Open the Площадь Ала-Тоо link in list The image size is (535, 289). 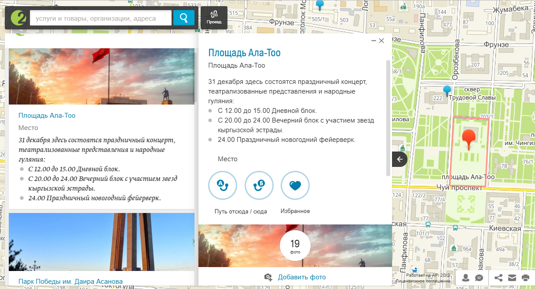[47, 116]
